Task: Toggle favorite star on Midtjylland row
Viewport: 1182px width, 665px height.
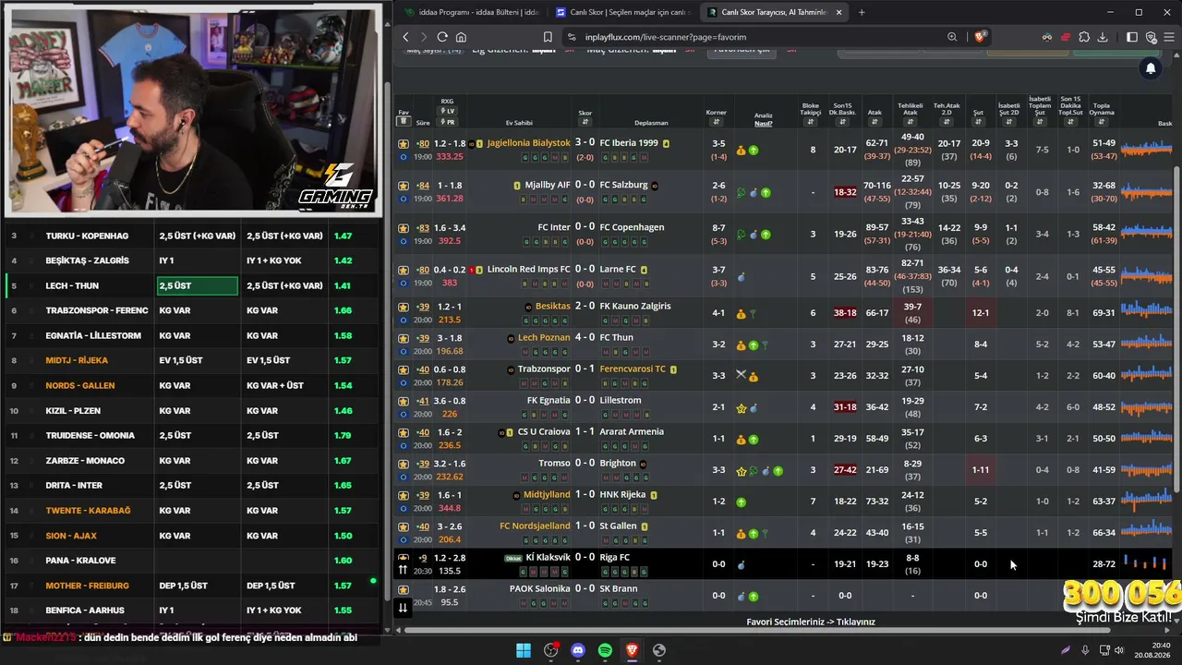Action: coord(404,495)
